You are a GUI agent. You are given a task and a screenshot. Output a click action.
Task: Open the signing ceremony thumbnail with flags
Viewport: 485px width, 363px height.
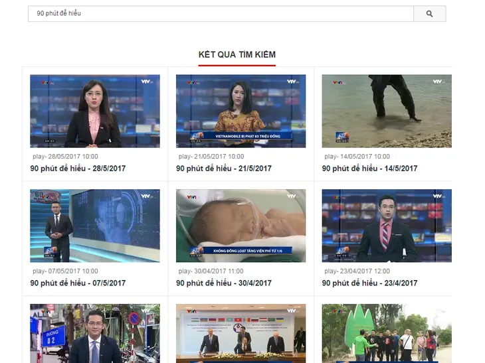pos(241,333)
